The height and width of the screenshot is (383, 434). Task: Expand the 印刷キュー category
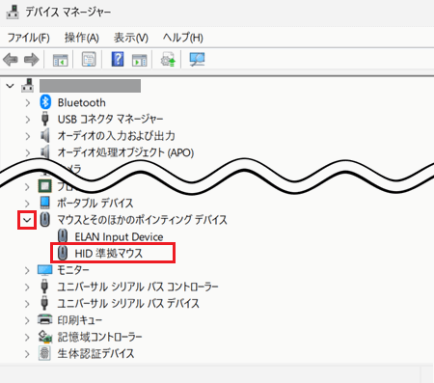[x=27, y=320]
